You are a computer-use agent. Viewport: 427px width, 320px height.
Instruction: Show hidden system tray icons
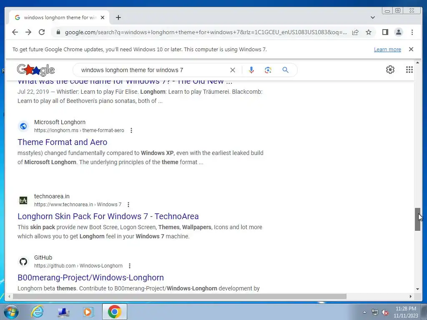click(x=364, y=312)
